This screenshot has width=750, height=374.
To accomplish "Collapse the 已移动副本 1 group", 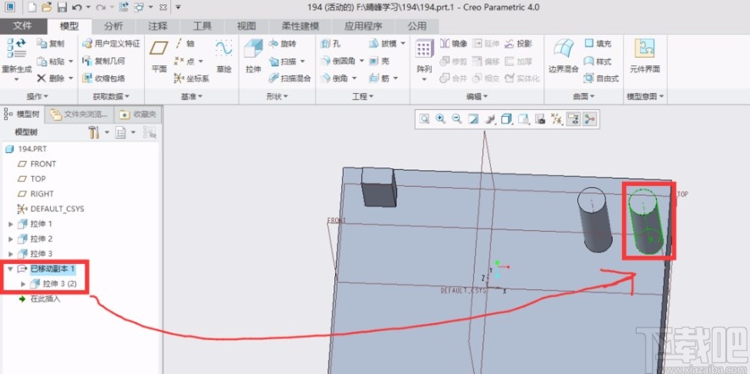I will tap(10, 269).
